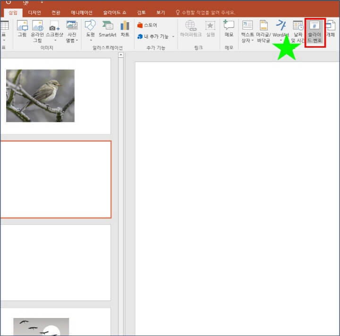Click the 스크린샷 screenshot tool
Viewport: 340px width, 336px height.
pos(54,29)
